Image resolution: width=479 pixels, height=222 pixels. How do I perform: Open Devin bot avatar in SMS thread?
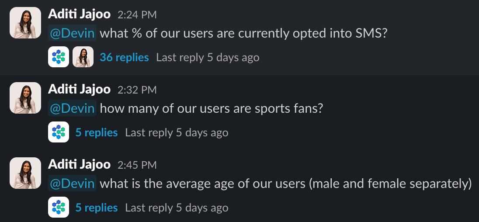(x=59, y=57)
